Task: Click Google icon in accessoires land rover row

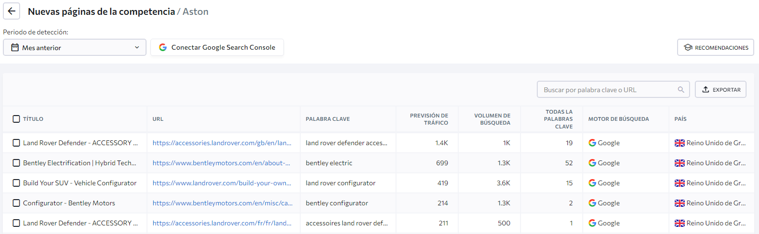Action: tap(592, 223)
